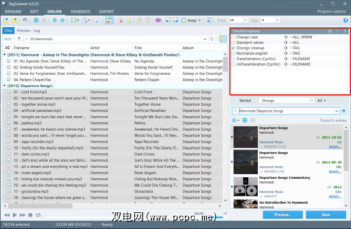Click the blue down arrow icon
The width and height of the screenshot is (351, 229).
[x=54, y=20]
